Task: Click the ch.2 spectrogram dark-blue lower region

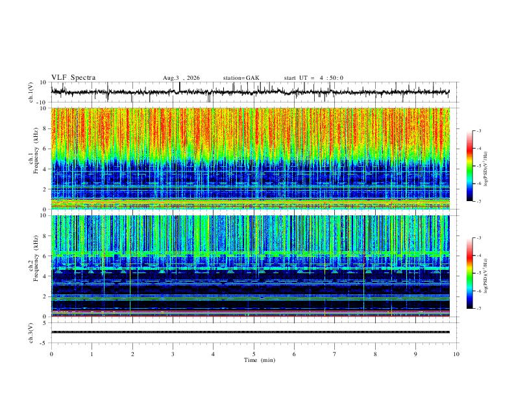Action: click(250, 290)
